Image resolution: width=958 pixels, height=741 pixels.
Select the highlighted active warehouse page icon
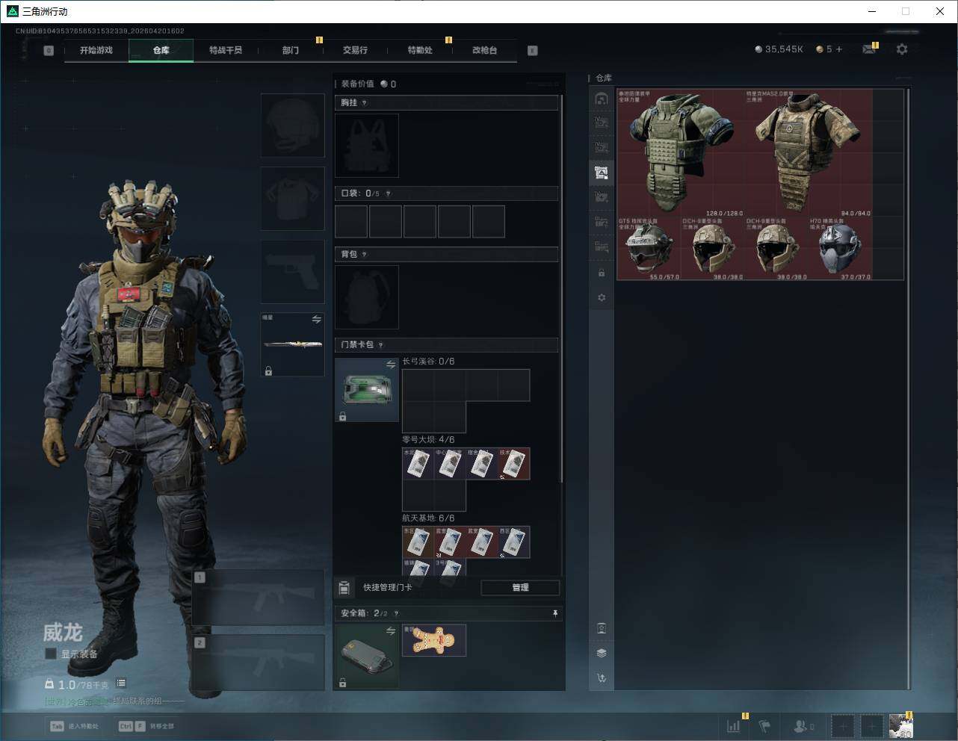click(x=602, y=173)
